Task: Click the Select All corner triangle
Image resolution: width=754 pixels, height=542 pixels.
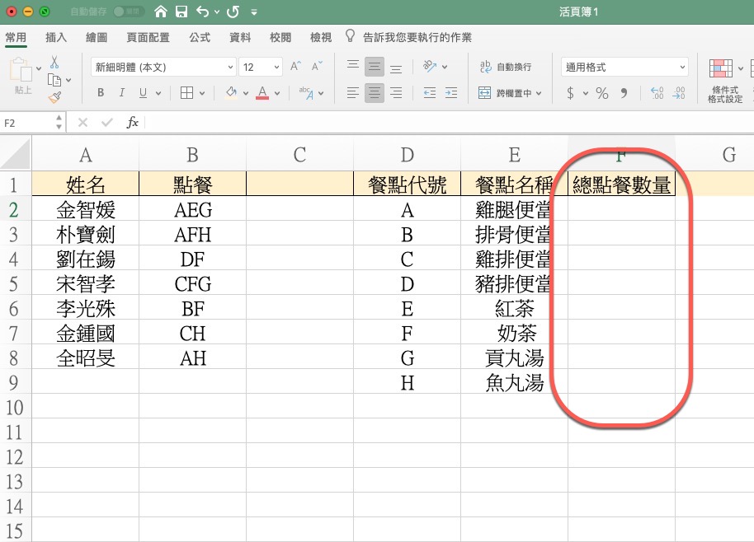Action: pos(16,155)
